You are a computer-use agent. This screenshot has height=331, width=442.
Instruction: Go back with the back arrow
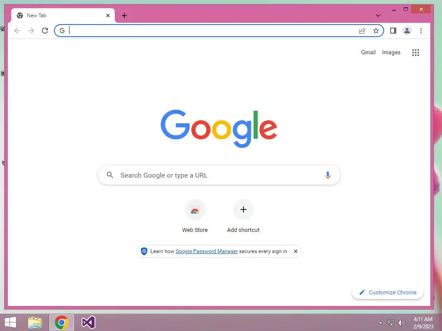[17, 31]
